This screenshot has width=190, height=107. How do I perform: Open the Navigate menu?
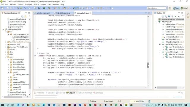click(x=28, y=4)
